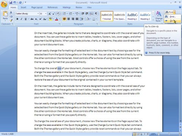Image resolution: width=182 pixels, height=136 pixels.
Task: Apply the No Spacing style
Action: tap(119, 16)
